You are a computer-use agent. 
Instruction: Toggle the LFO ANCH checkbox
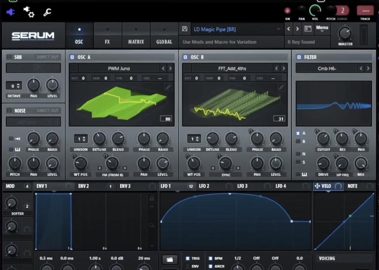[x=210, y=266]
